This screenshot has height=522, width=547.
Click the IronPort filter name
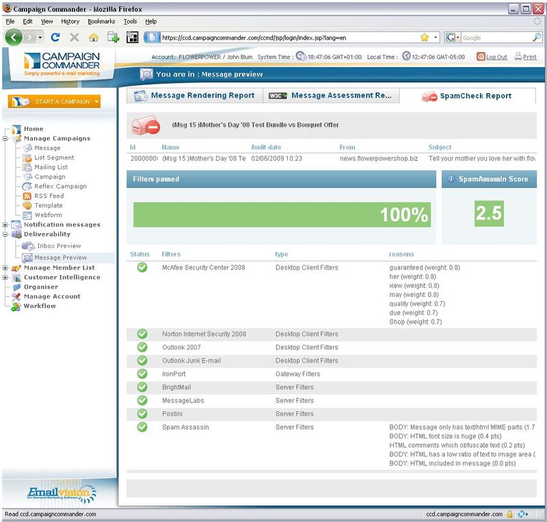tap(174, 374)
